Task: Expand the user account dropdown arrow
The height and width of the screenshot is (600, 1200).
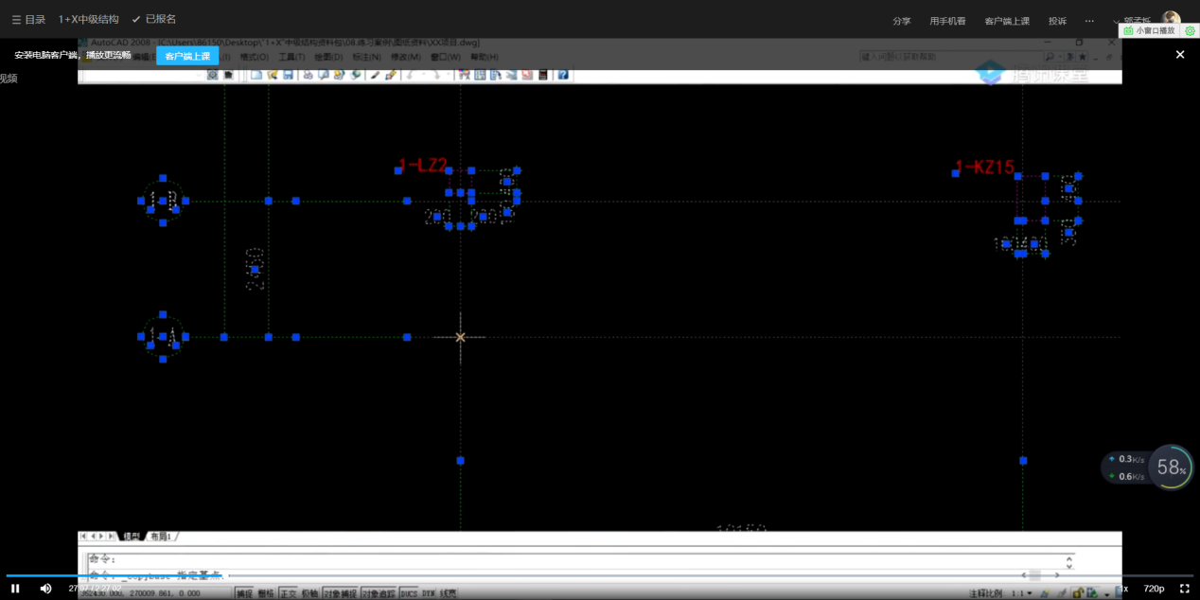Action: [1117, 21]
